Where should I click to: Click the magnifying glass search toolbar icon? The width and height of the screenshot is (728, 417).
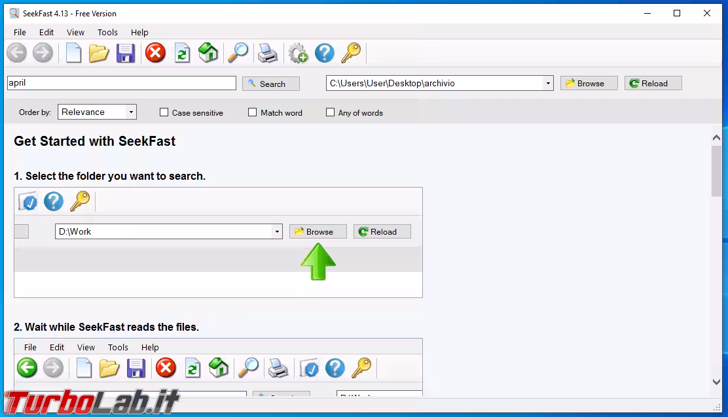(238, 53)
